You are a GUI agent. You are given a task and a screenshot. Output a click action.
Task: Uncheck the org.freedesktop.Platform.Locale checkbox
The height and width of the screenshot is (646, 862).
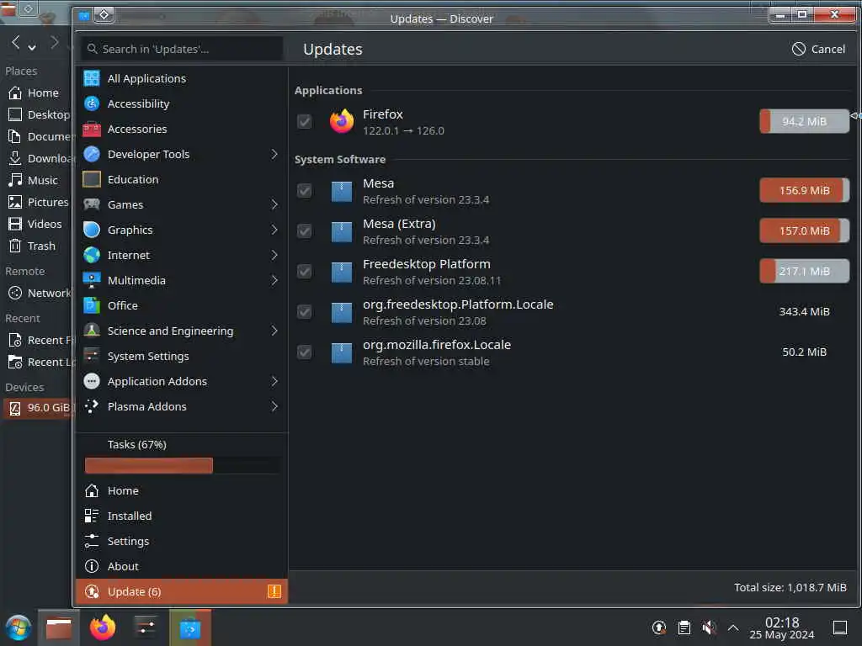(x=304, y=312)
